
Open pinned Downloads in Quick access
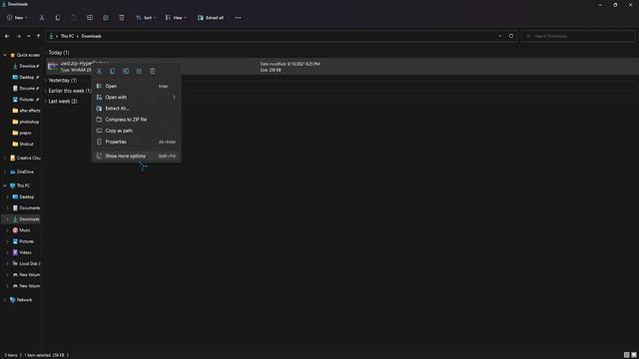(x=26, y=66)
